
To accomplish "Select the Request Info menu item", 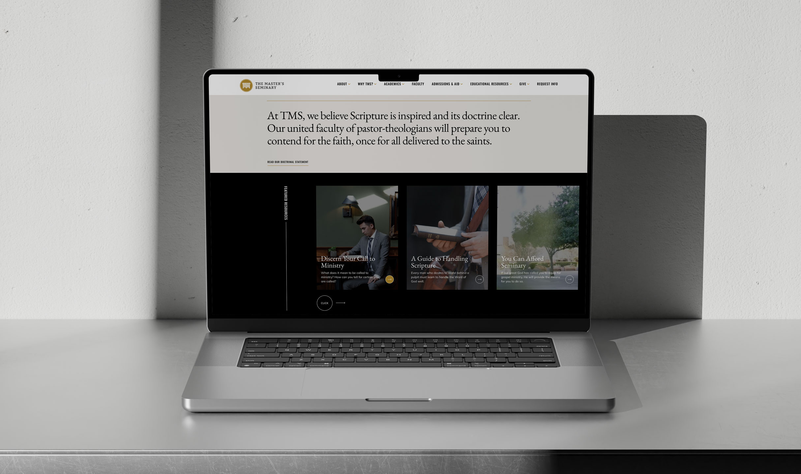I will pyautogui.click(x=547, y=84).
